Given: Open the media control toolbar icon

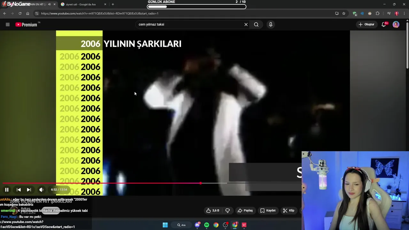Looking at the screenshot, I should (x=389, y=13).
